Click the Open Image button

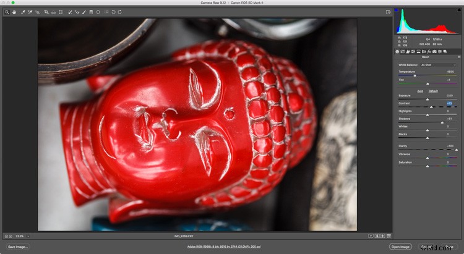click(x=400, y=247)
